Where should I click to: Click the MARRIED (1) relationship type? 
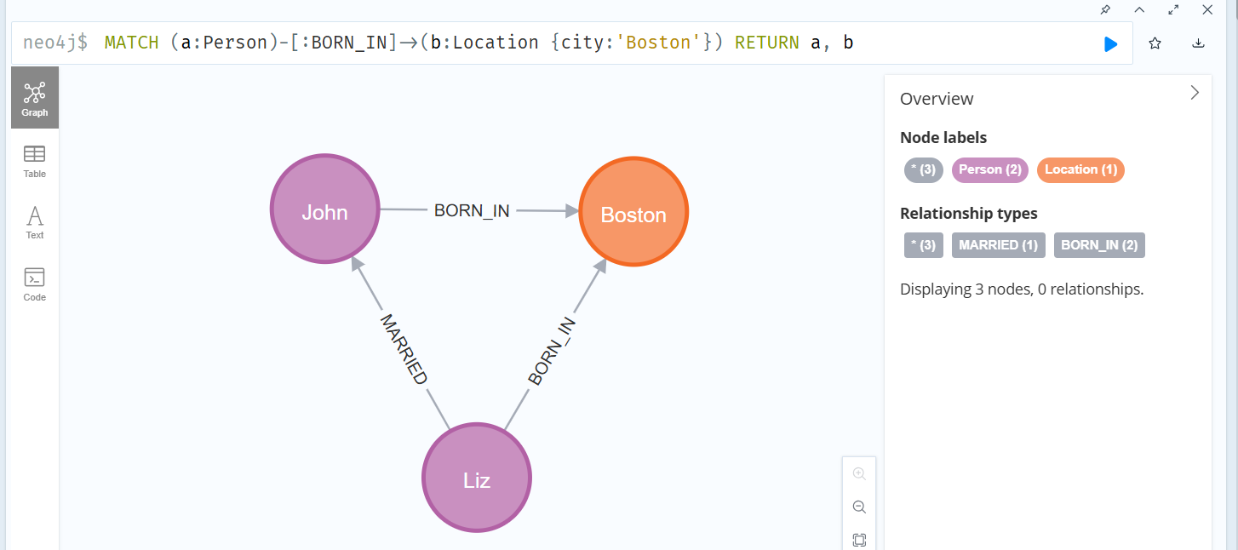pos(998,245)
